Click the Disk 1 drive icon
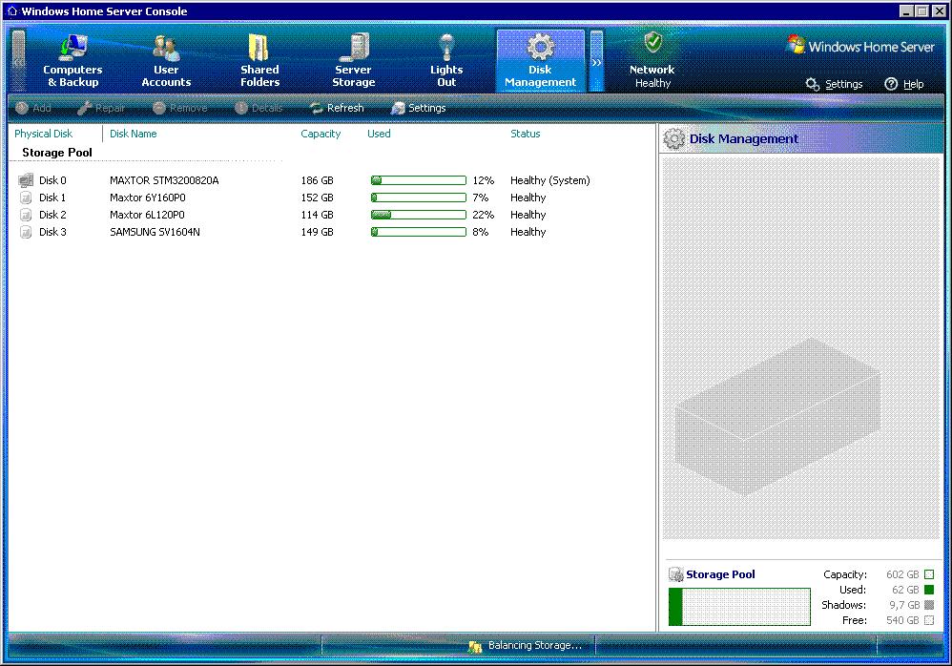This screenshot has height=666, width=952. [x=26, y=198]
